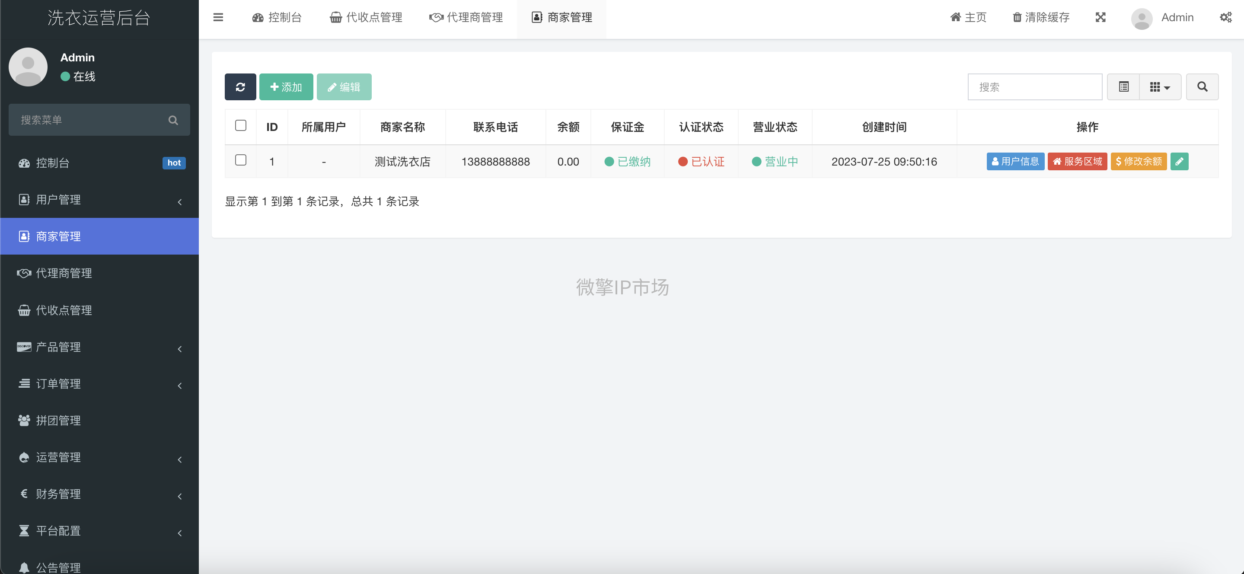Tick the checkbox for row ID 1
The width and height of the screenshot is (1244, 574).
[x=240, y=160]
